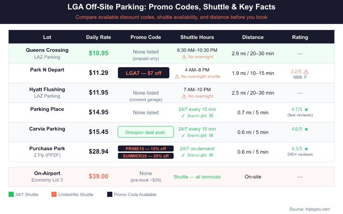Pick the SUMMER20 20% off code
343x214 pixels.
pos(146,156)
